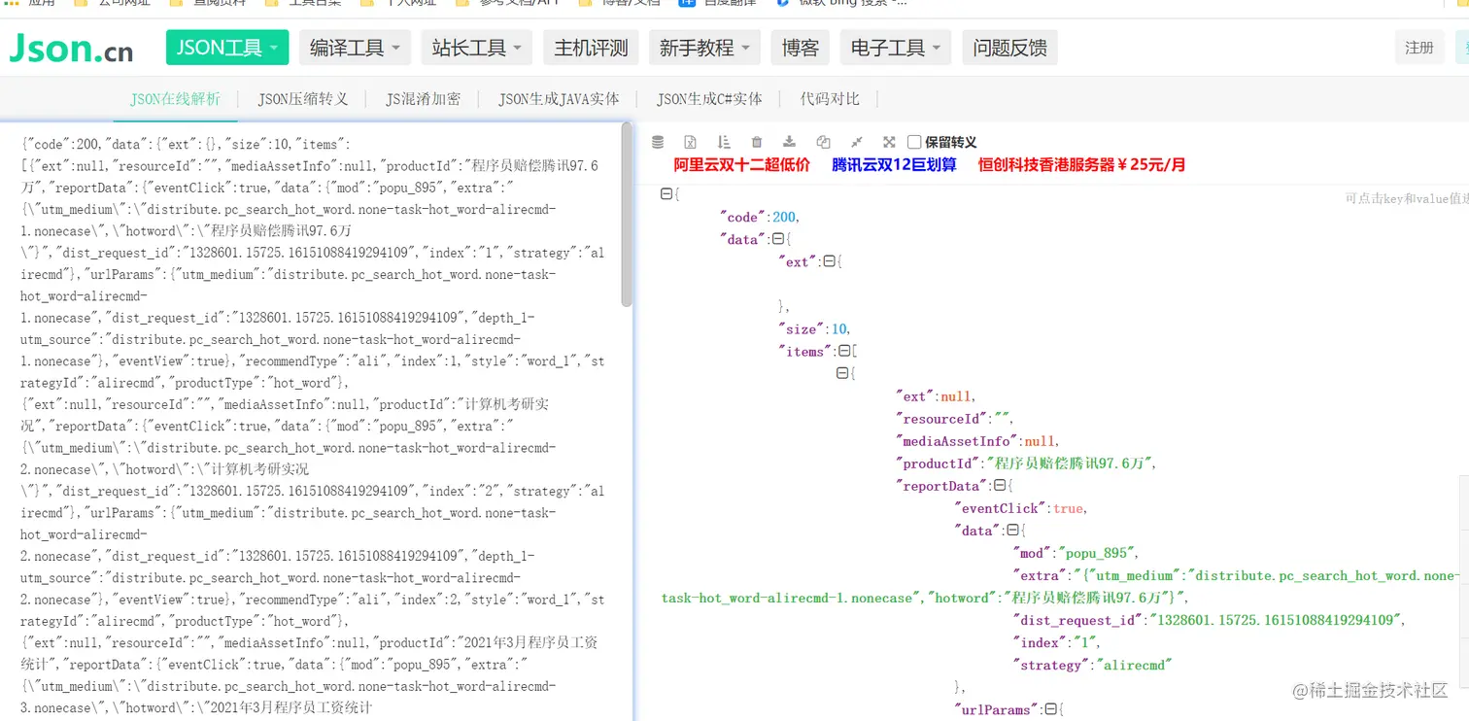Click the trash icon to clear JSON

(757, 142)
